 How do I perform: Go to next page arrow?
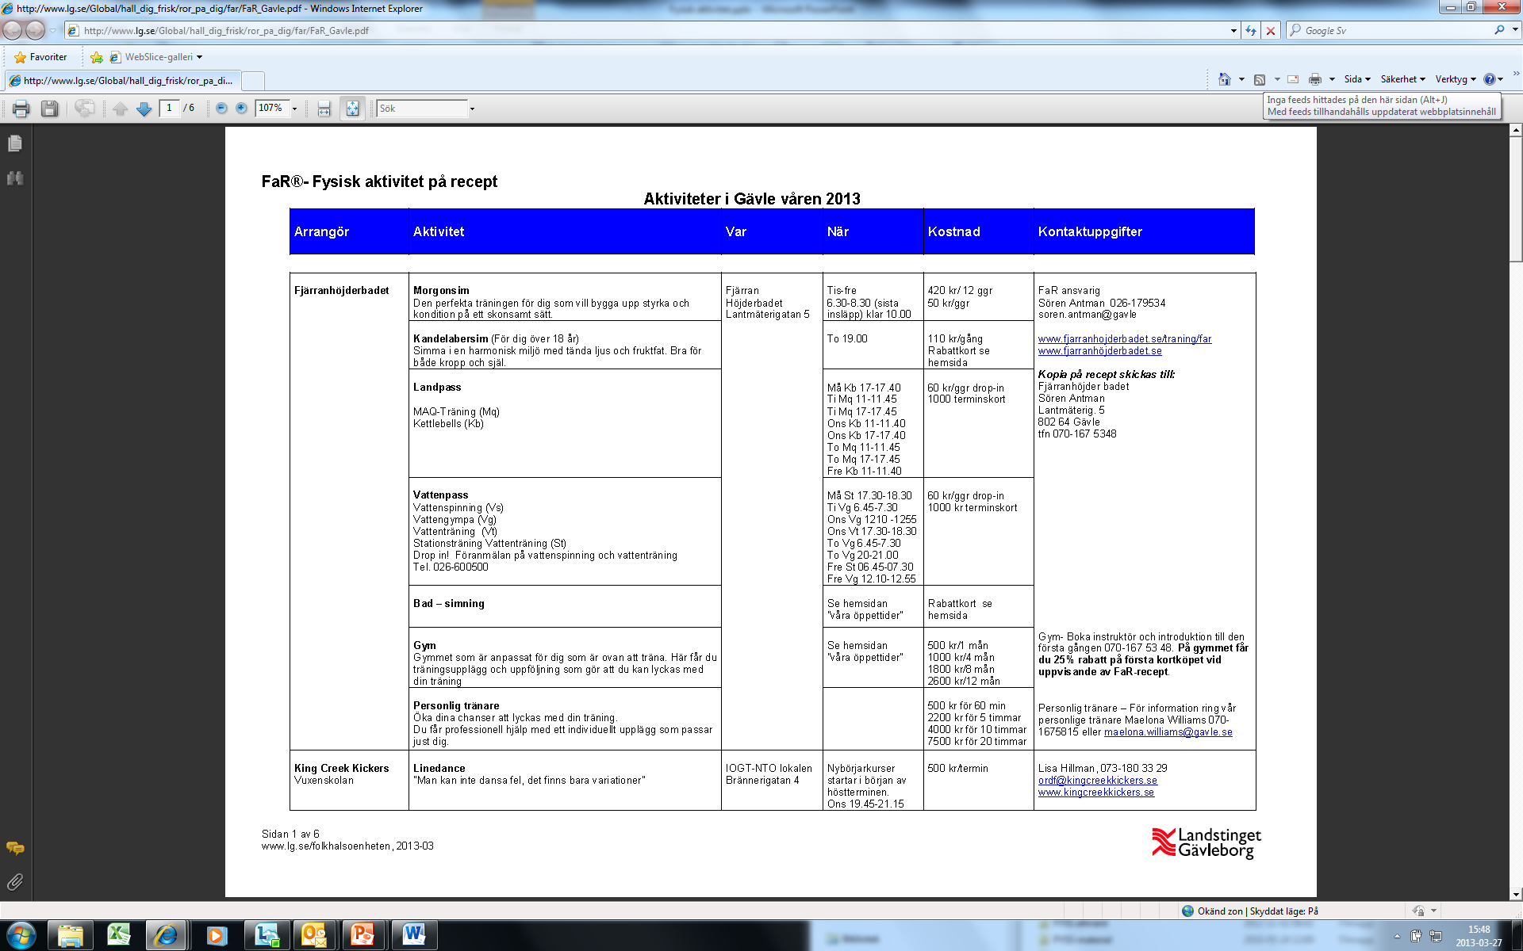(x=144, y=109)
